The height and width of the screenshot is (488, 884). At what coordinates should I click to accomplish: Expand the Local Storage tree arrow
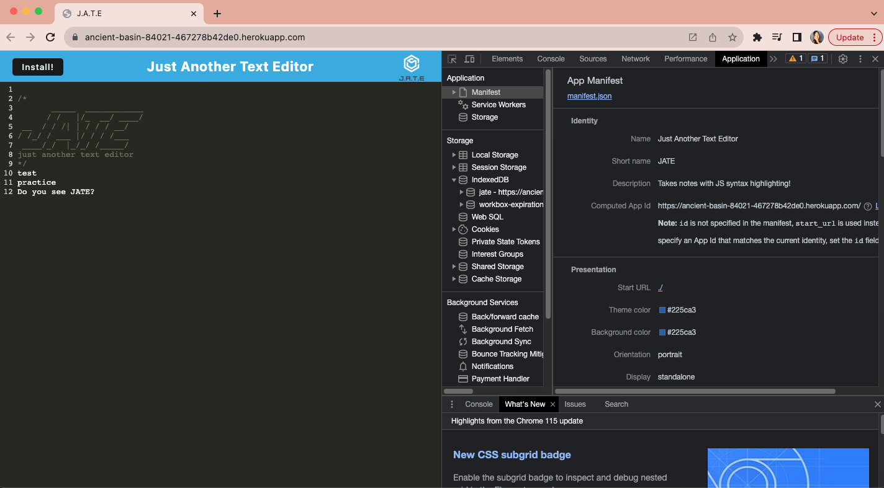pos(454,155)
